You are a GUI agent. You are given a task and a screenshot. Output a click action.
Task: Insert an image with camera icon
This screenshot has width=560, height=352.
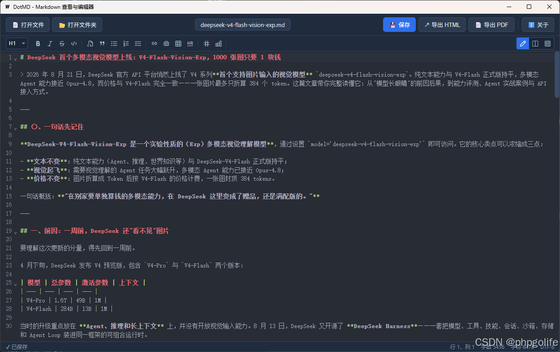(166, 43)
